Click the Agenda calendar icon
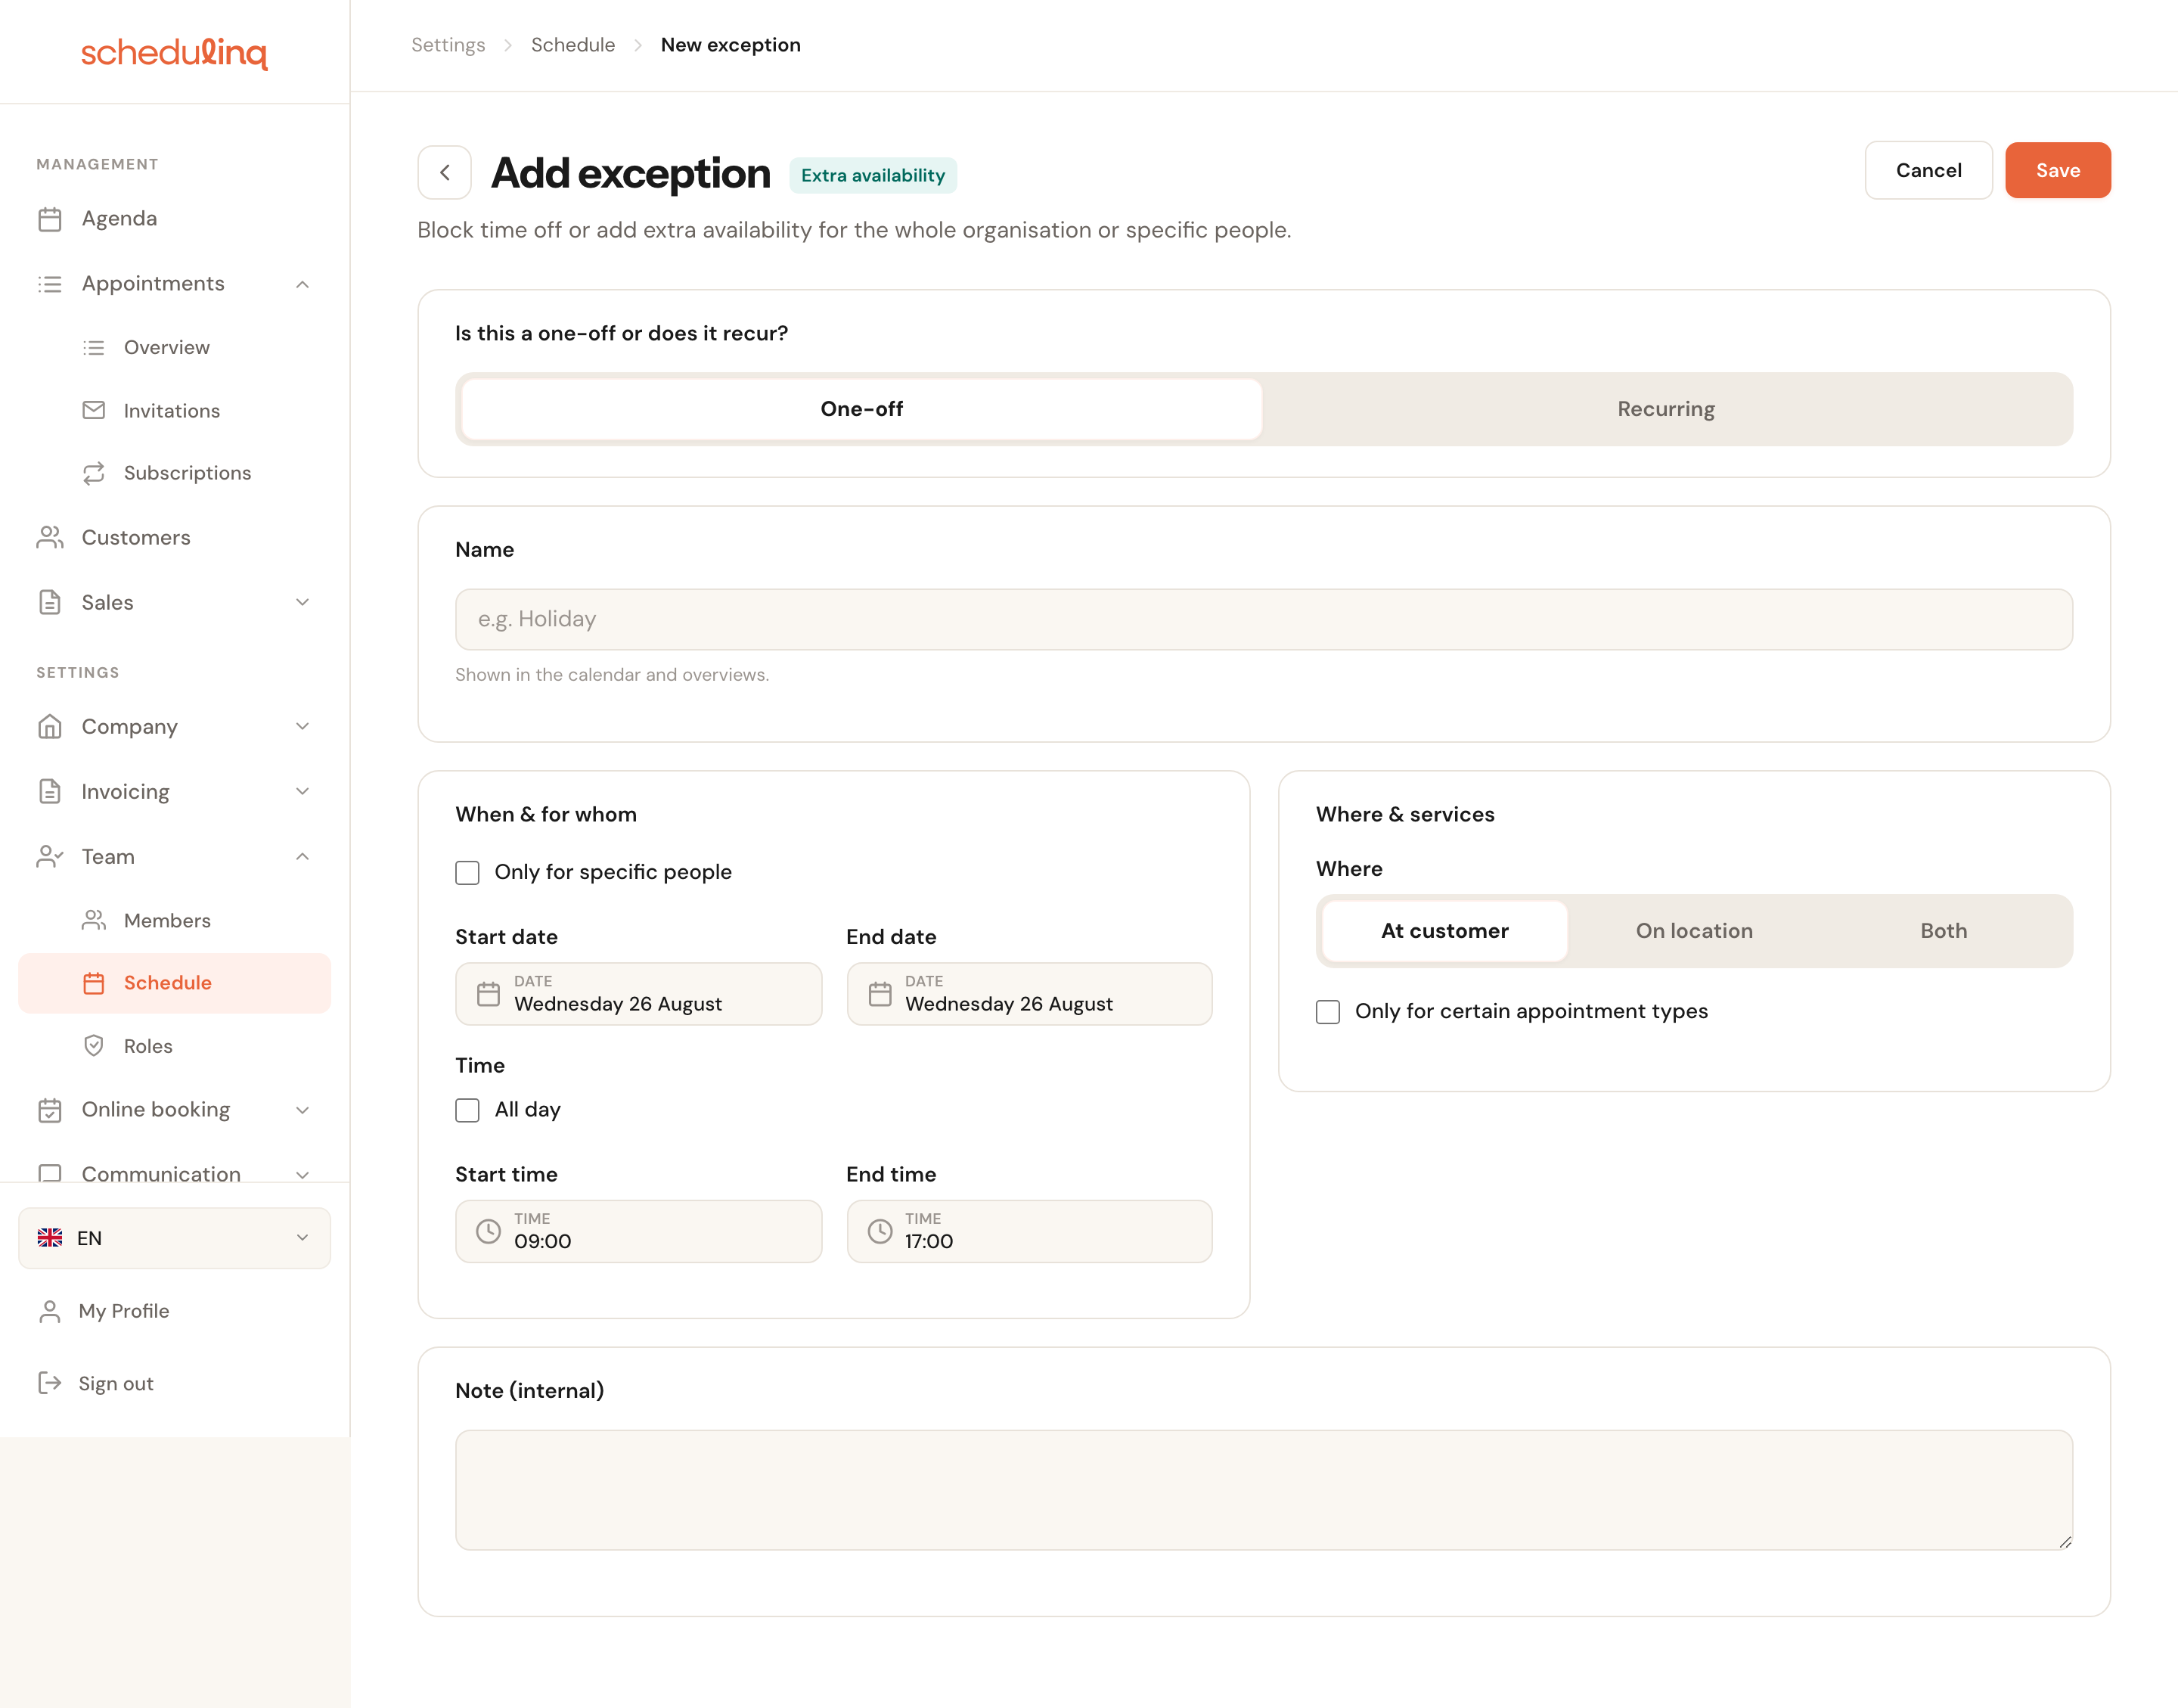Viewport: 2178px width, 1708px height. point(50,219)
